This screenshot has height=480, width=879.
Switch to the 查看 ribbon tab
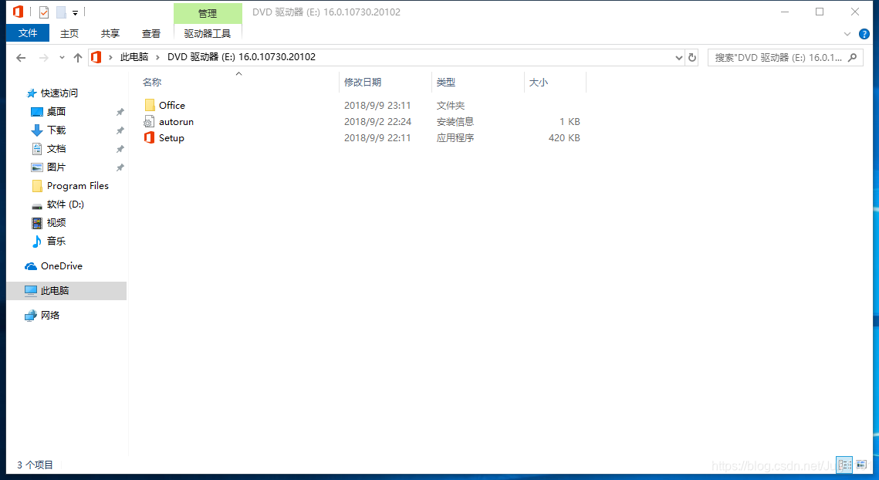(x=150, y=34)
